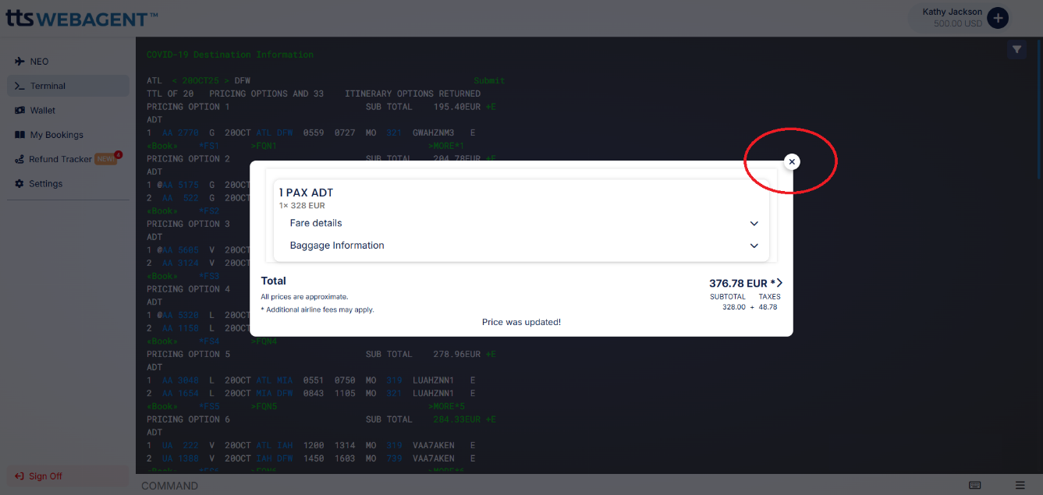
Task: Open the on-screen keyboard icon
Action: tap(975, 485)
